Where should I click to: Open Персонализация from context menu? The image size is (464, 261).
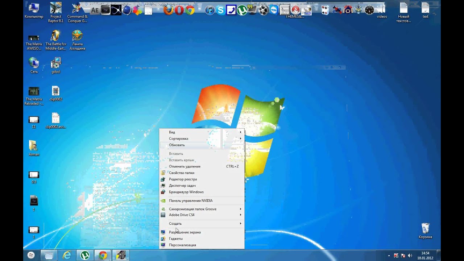click(202, 245)
